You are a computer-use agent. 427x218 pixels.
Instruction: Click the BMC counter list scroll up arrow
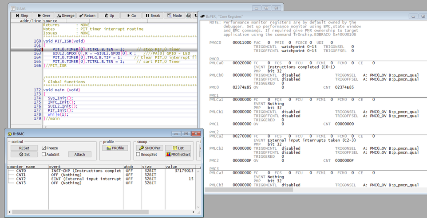[x=198, y=171]
